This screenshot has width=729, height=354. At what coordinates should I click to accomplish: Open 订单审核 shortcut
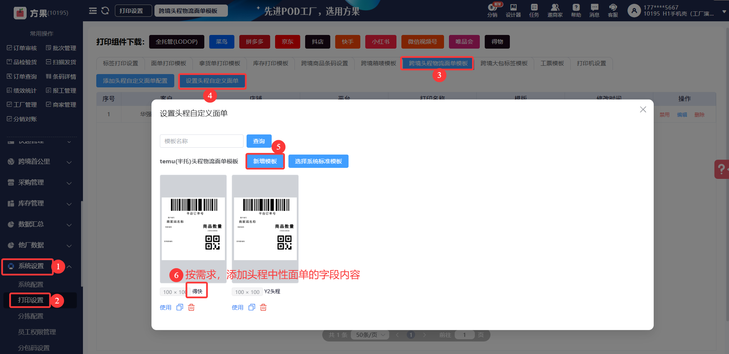[x=22, y=48]
